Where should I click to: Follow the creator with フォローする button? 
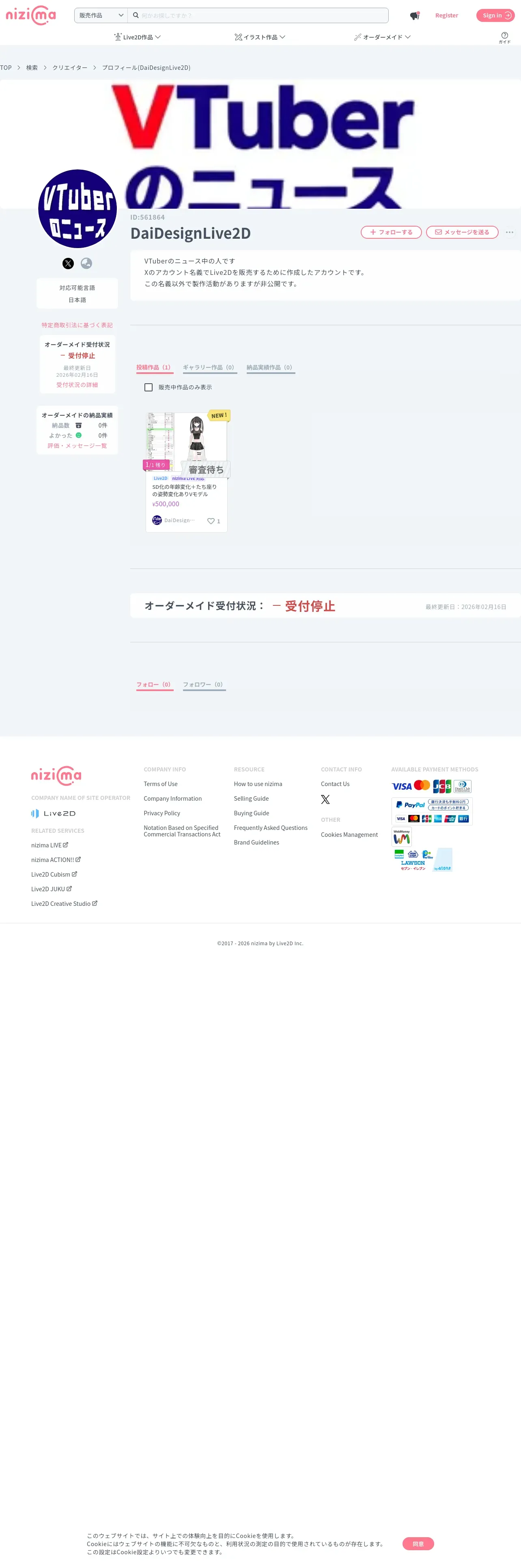391,233
